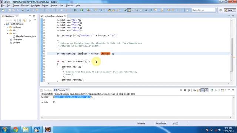Click the Open Perspective icon
This screenshot has width=237, height=133.
pos(221,10)
